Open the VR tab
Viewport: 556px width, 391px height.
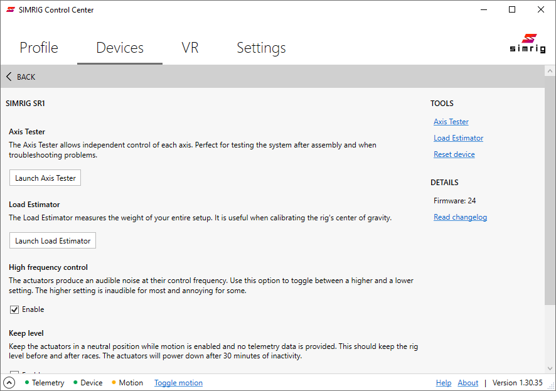coord(190,47)
